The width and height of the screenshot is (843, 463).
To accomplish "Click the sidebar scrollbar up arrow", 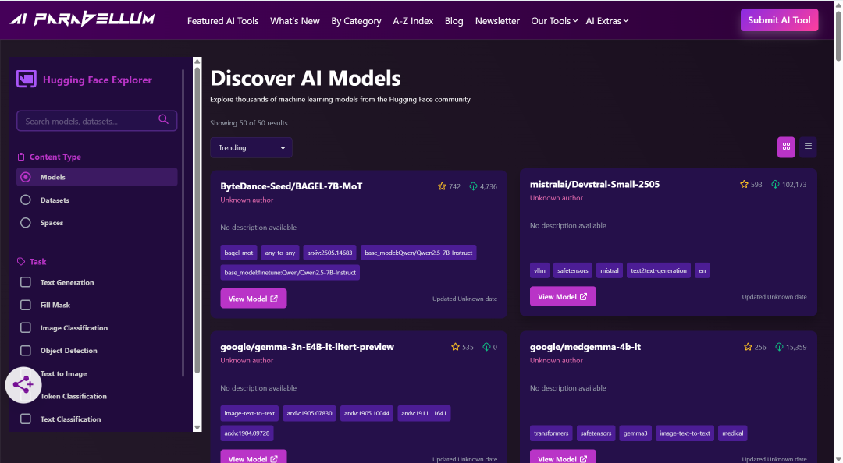I will pos(197,62).
